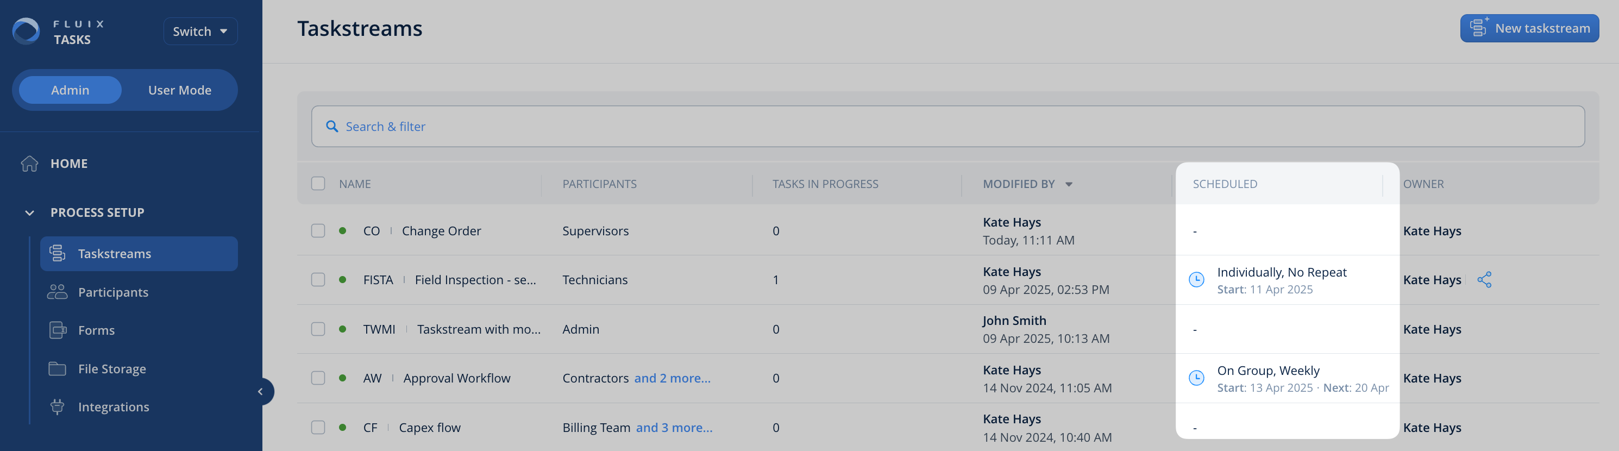Collapse the sidebar with the arrow handle
The width and height of the screenshot is (1619, 451).
click(x=260, y=392)
